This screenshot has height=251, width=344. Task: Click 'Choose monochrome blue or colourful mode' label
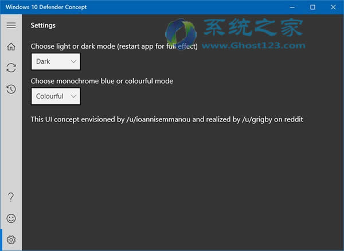(102, 81)
